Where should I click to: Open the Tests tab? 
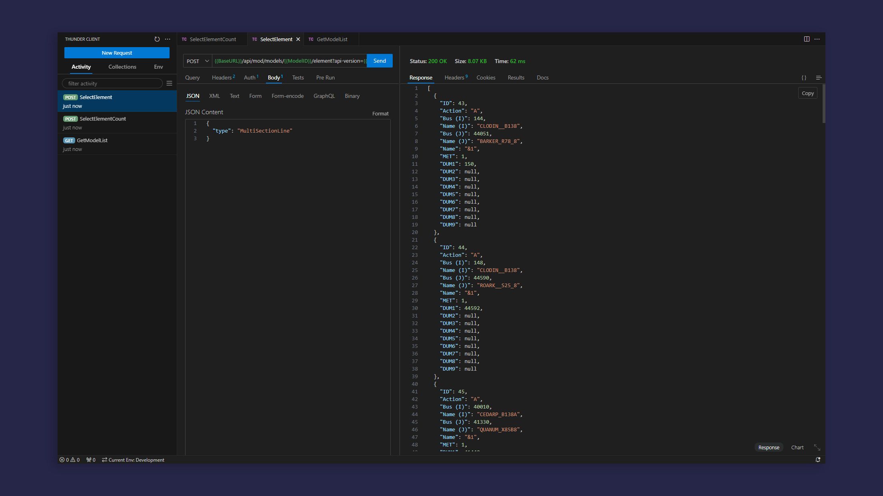[x=298, y=77]
